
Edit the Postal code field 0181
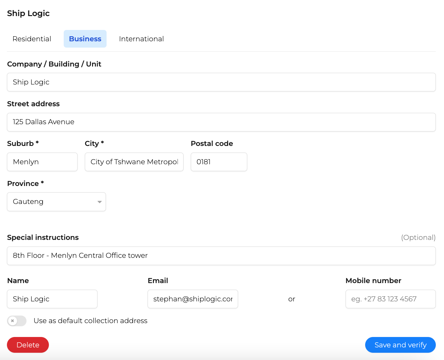(219, 162)
